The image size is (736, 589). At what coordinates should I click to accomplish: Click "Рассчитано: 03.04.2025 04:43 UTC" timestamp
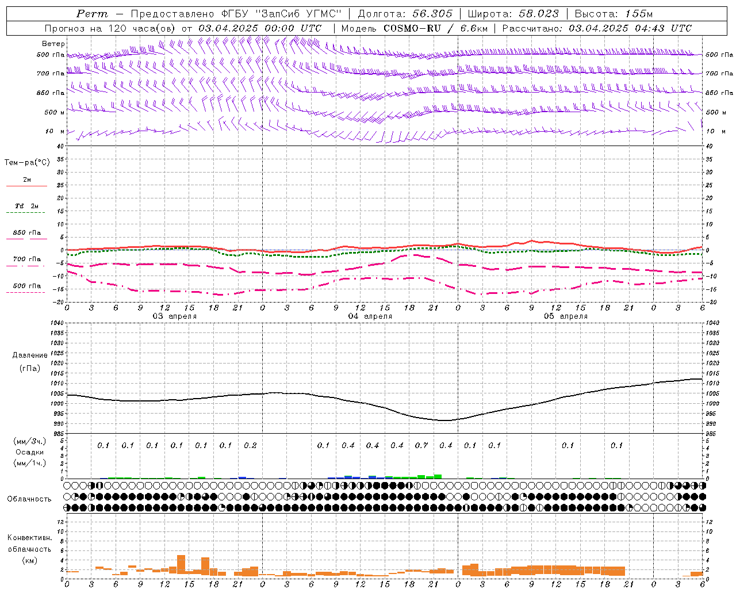click(x=597, y=28)
